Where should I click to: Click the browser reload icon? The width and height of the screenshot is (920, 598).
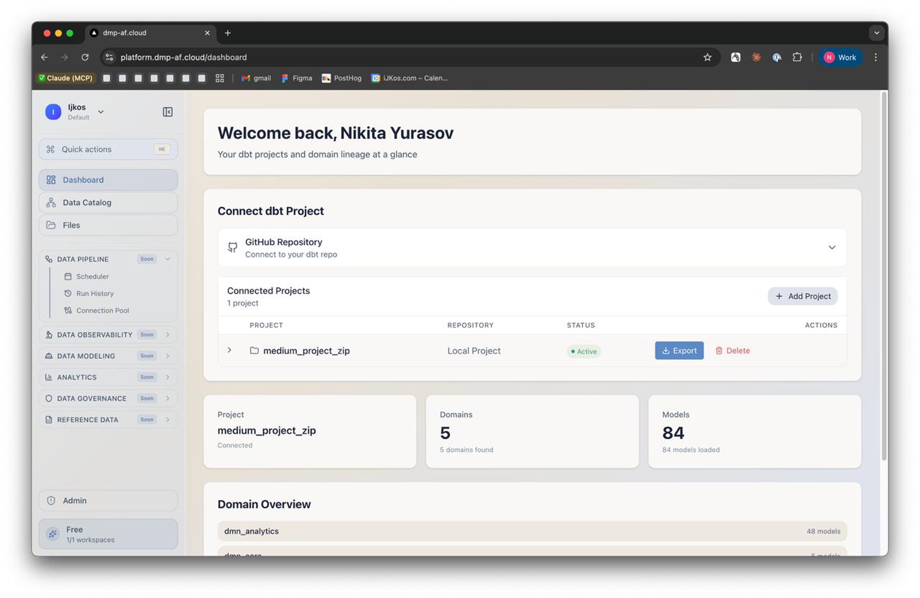[85, 57]
